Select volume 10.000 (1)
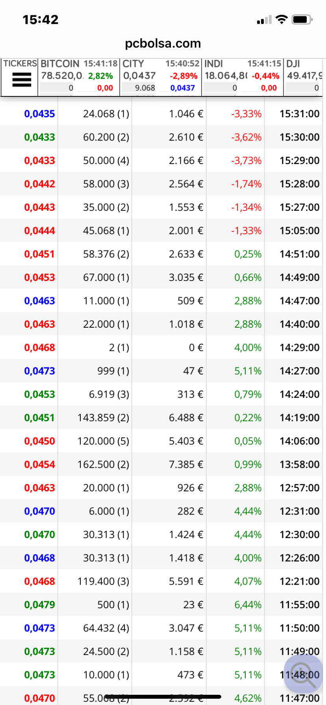The width and height of the screenshot is (326, 705). (106, 675)
